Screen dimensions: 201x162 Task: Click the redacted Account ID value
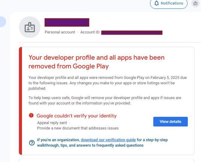132,33
